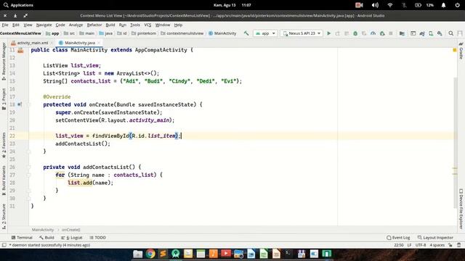Open Sublime Text from the dock

point(163,254)
